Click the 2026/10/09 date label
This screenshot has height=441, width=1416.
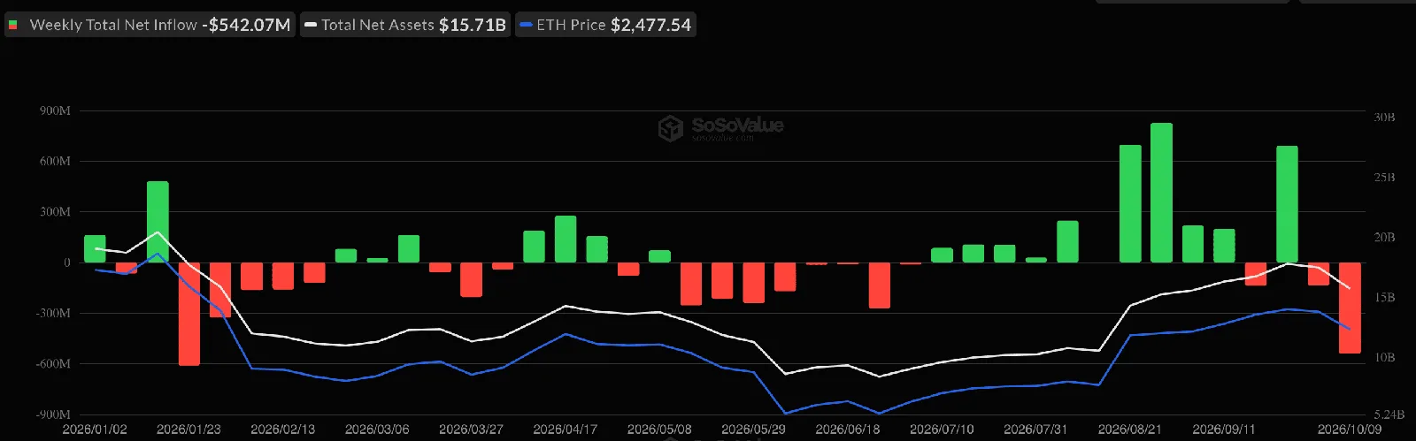click(x=1350, y=430)
